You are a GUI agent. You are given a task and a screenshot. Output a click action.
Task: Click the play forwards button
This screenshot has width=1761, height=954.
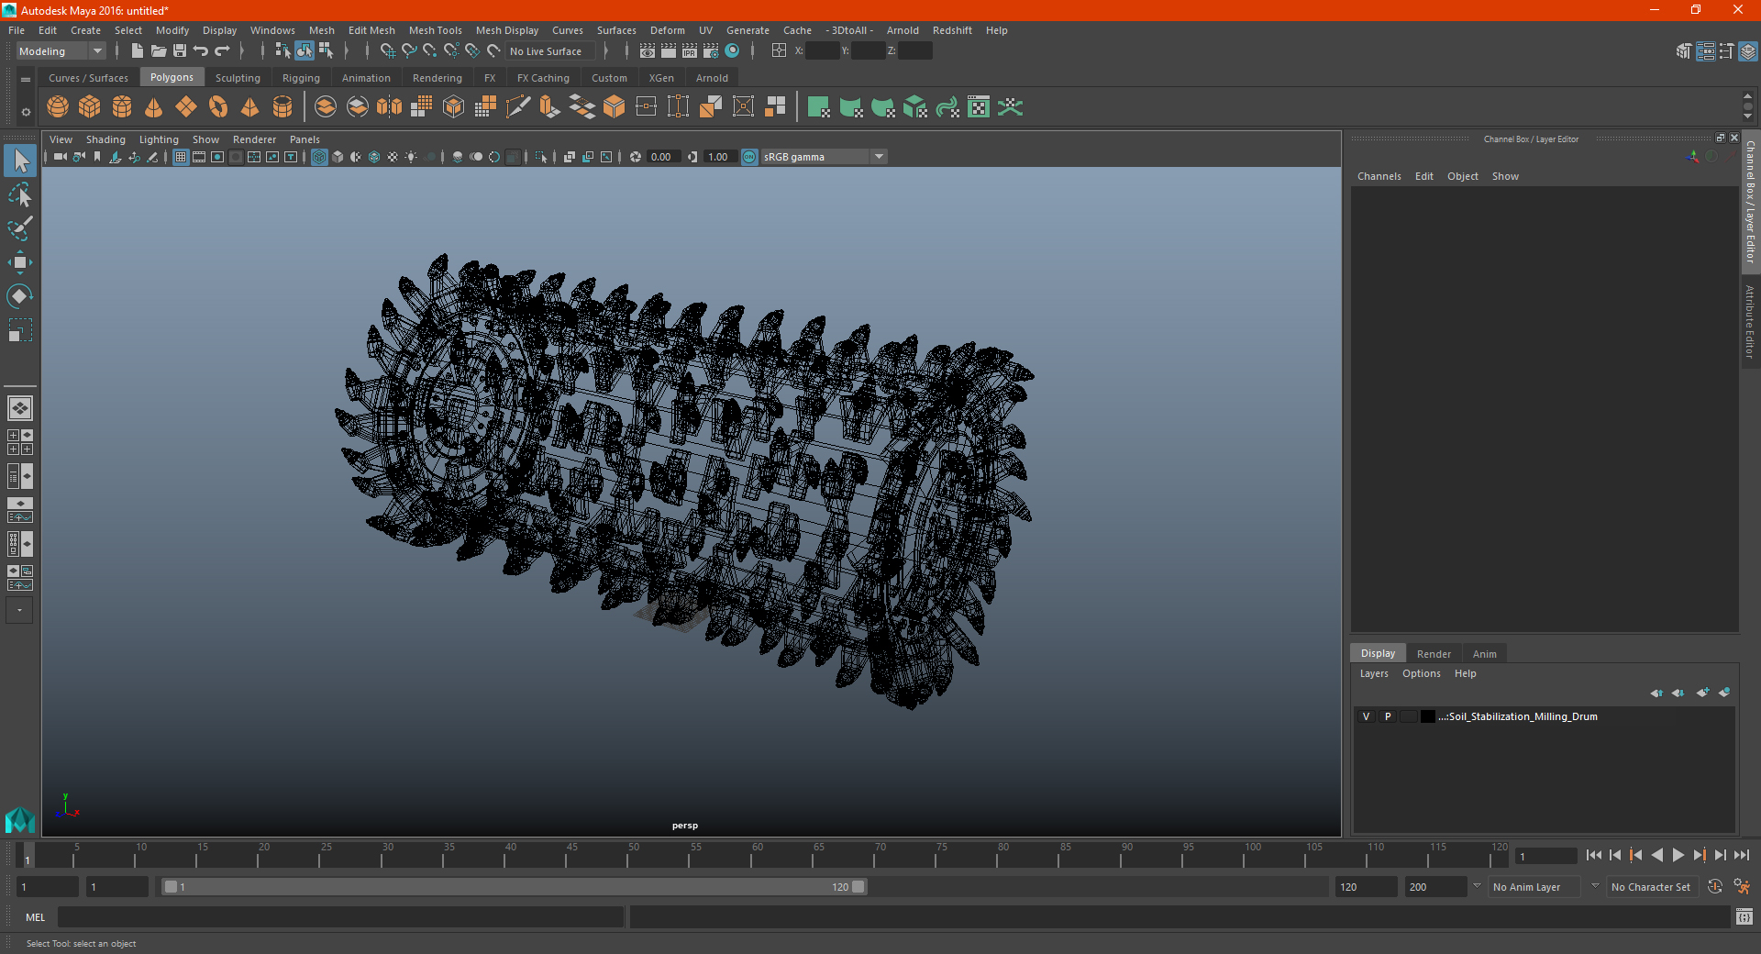(x=1678, y=855)
